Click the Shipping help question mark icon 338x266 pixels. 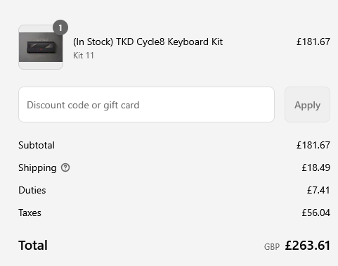click(x=65, y=167)
